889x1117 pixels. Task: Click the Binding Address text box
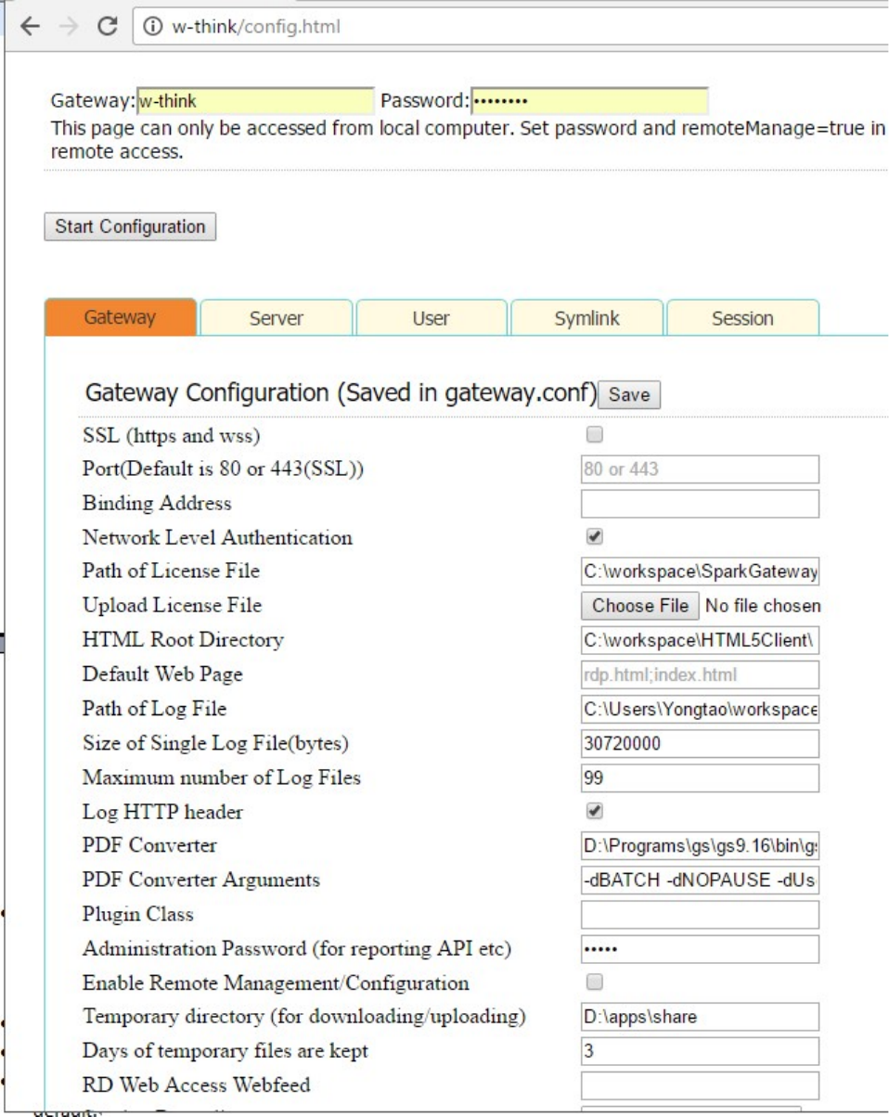(x=700, y=503)
